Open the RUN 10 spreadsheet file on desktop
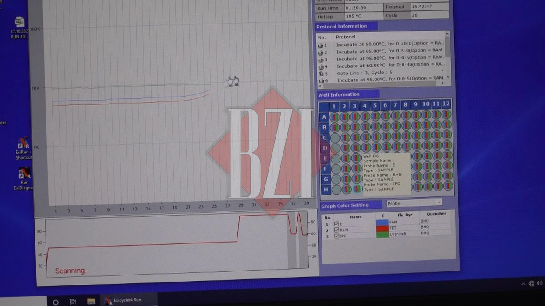Screen dimensions: 545x306 point(19,23)
